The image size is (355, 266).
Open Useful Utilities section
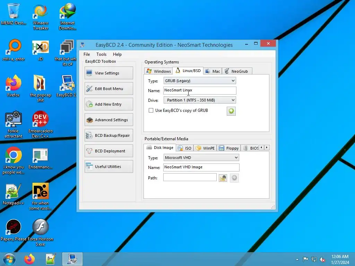tap(109, 167)
